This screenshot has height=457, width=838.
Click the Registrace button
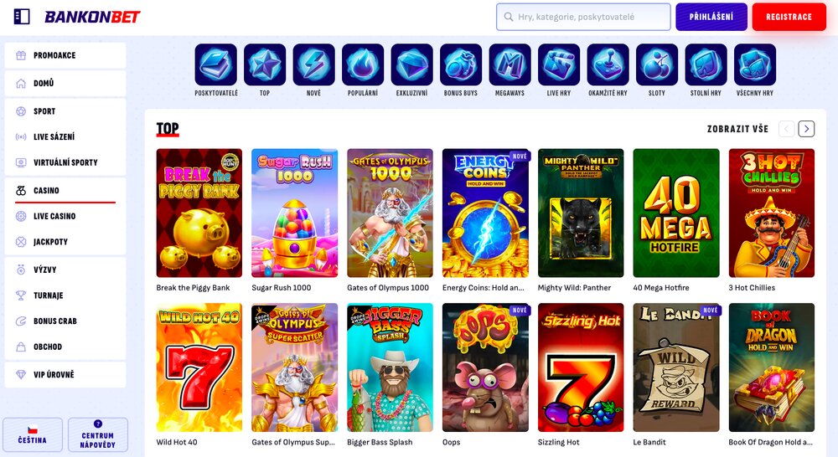coord(789,17)
